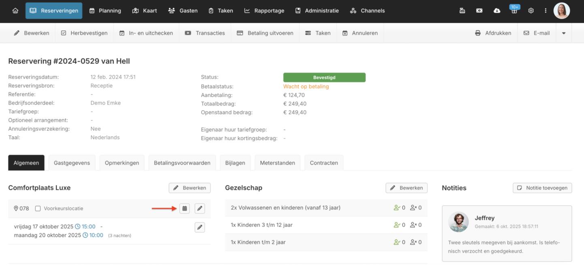Click the 15:00 arrival time link
Viewport: 584px width, 265px height.
point(88,227)
